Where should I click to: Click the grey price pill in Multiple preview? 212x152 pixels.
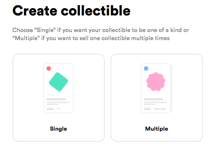[x=147, y=109]
